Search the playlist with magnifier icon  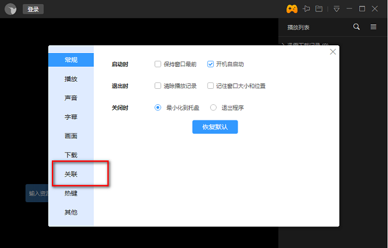click(356, 27)
